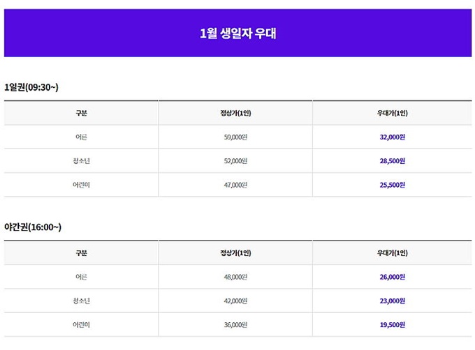Select the 야간권(16:00~) section heading
Viewport: 475px width, 350px height.
(x=33, y=227)
